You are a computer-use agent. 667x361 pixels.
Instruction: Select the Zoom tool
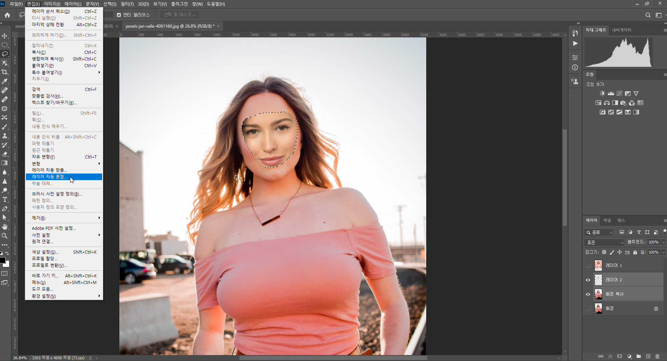coord(5,236)
